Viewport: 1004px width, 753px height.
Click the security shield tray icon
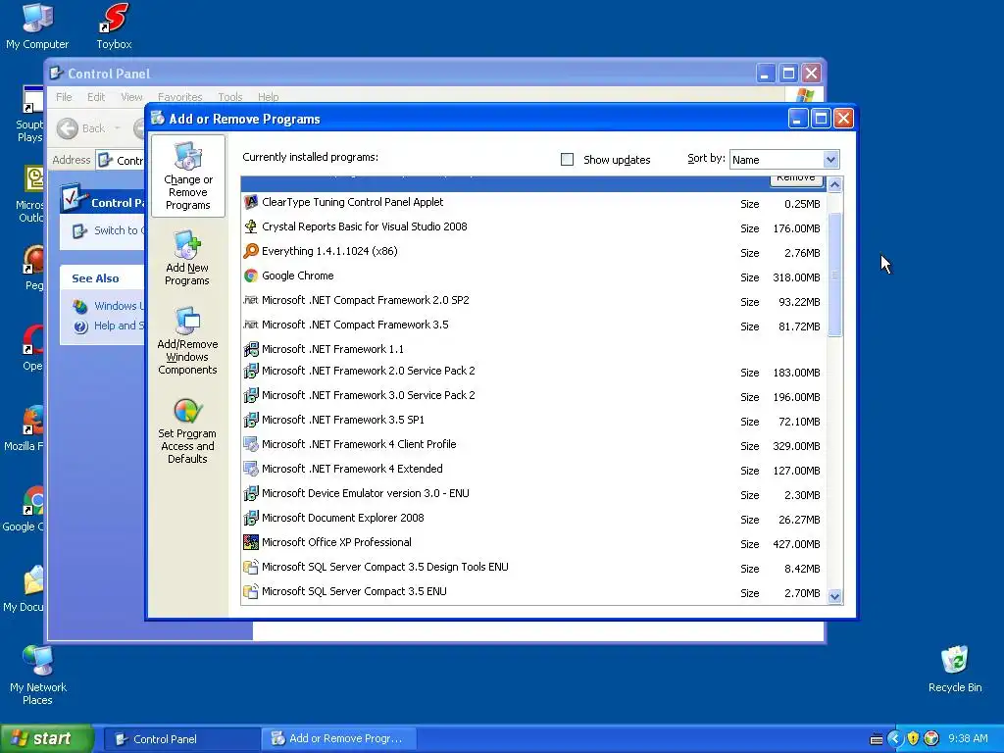click(913, 738)
